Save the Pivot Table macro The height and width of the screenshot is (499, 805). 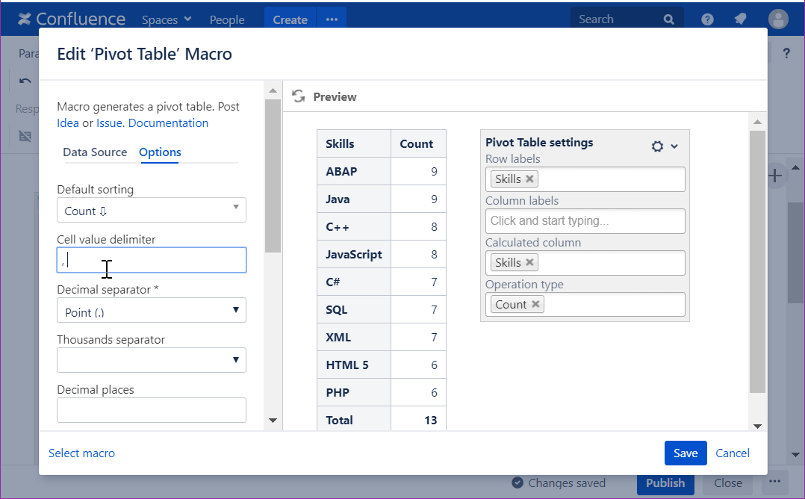click(685, 453)
